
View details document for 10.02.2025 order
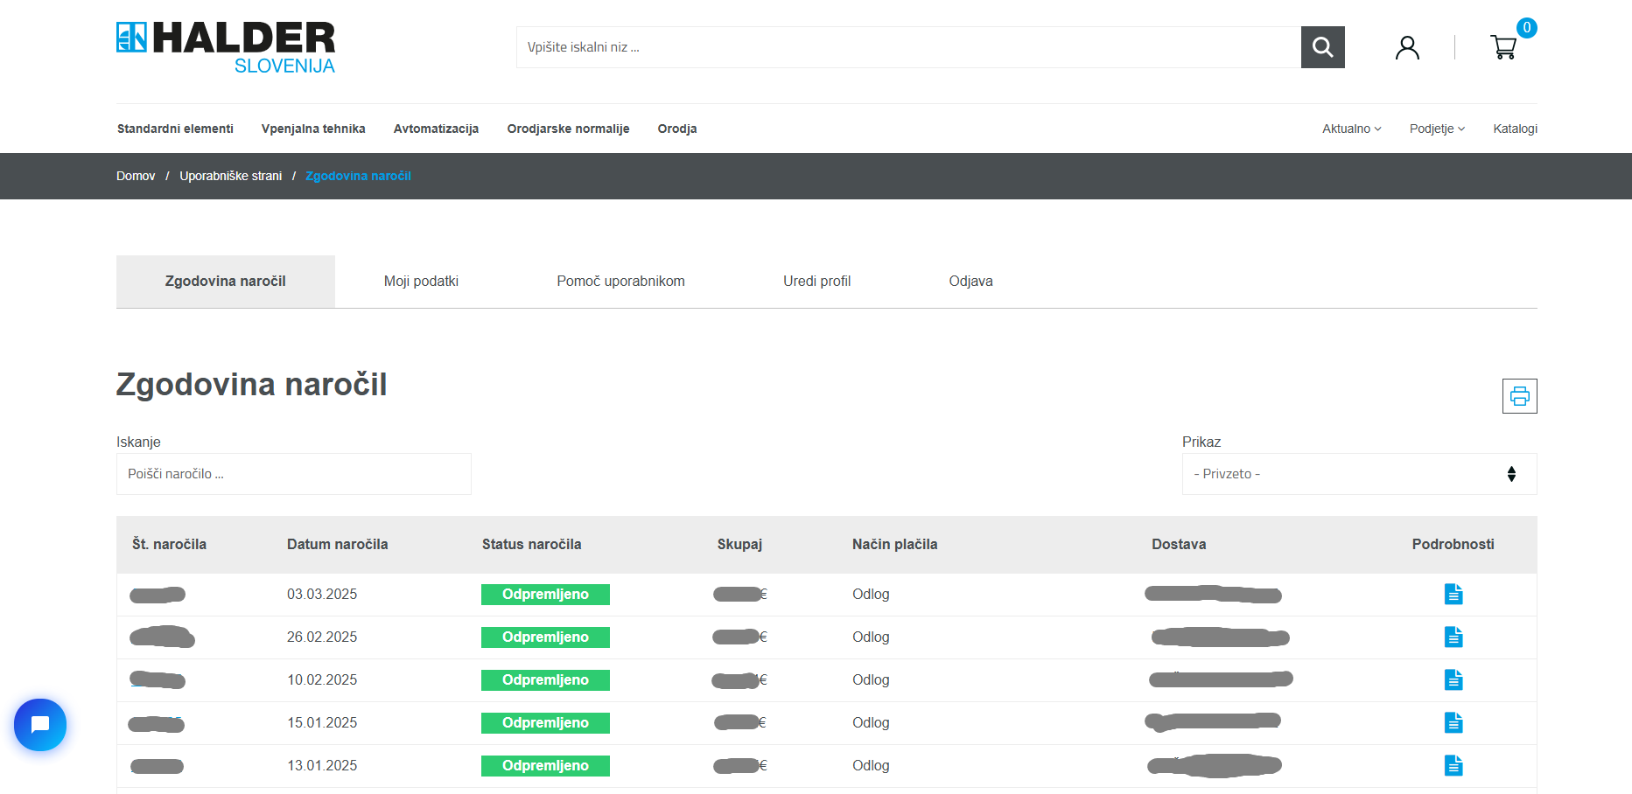coord(1453,680)
